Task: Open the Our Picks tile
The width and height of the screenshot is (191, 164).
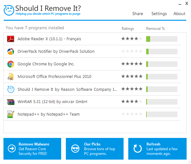Action: coord(95,149)
